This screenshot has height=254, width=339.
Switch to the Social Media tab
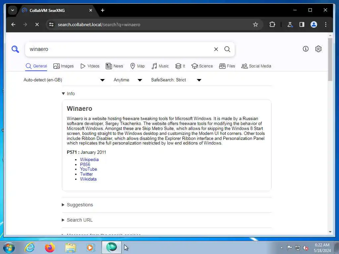click(x=256, y=66)
